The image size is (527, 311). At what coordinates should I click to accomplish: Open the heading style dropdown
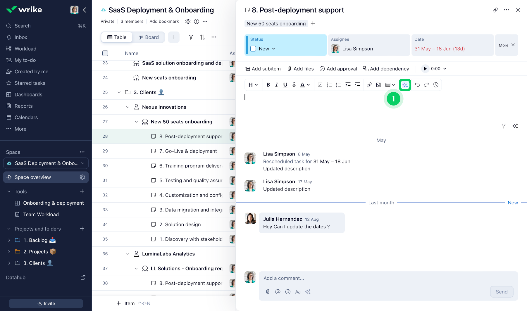pos(253,85)
